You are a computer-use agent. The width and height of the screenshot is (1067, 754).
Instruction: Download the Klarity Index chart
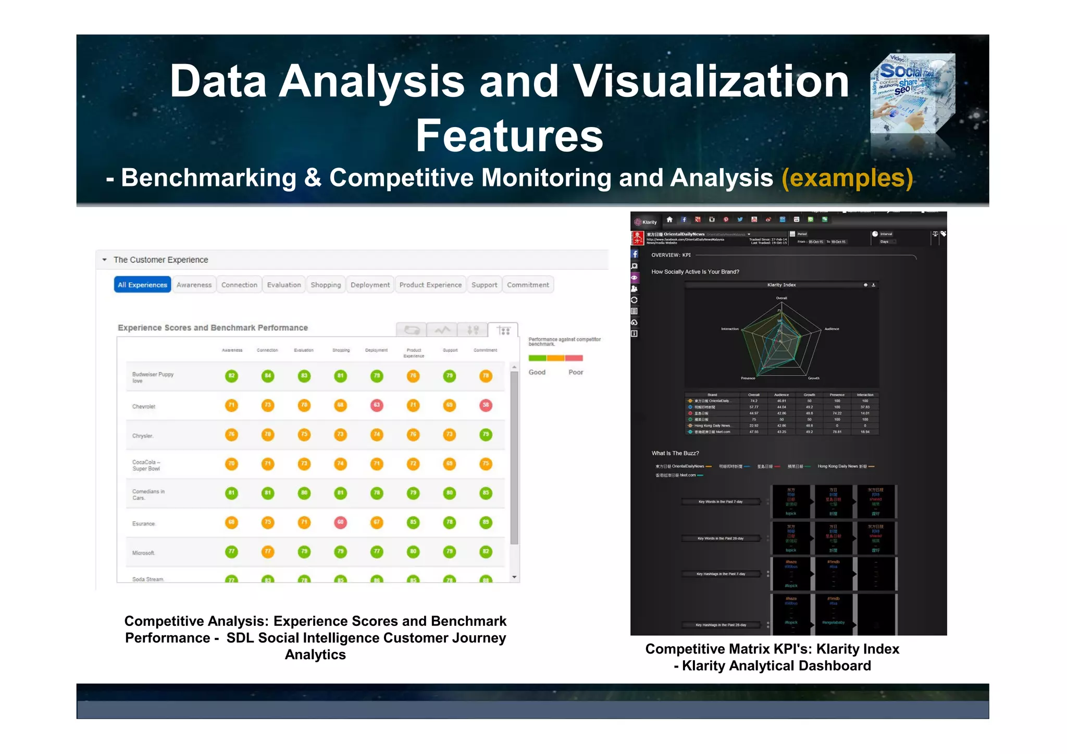point(874,285)
